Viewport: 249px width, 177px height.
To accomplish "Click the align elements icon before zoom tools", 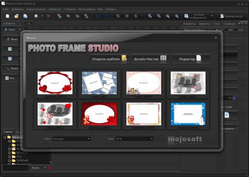I will click(136, 16).
